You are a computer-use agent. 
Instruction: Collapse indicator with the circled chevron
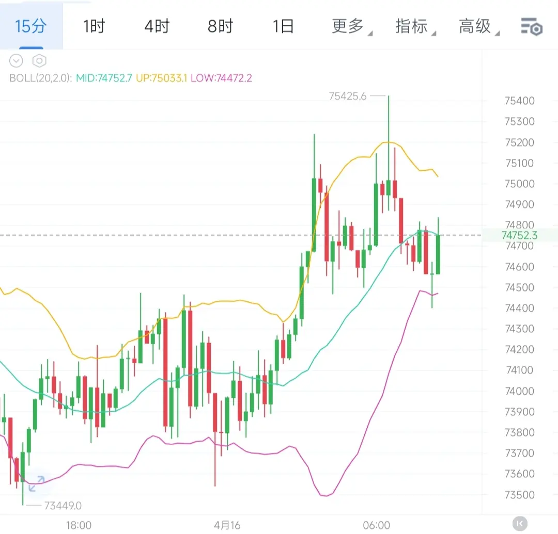[x=16, y=61]
